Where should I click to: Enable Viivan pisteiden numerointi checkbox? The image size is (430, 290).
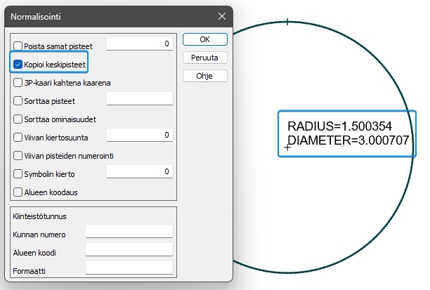18,155
